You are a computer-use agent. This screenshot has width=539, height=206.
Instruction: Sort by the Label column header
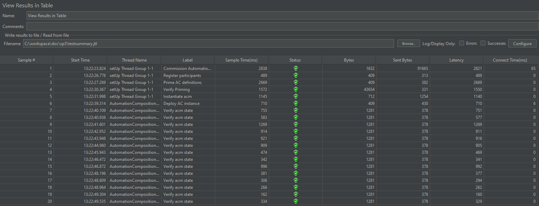click(188, 60)
